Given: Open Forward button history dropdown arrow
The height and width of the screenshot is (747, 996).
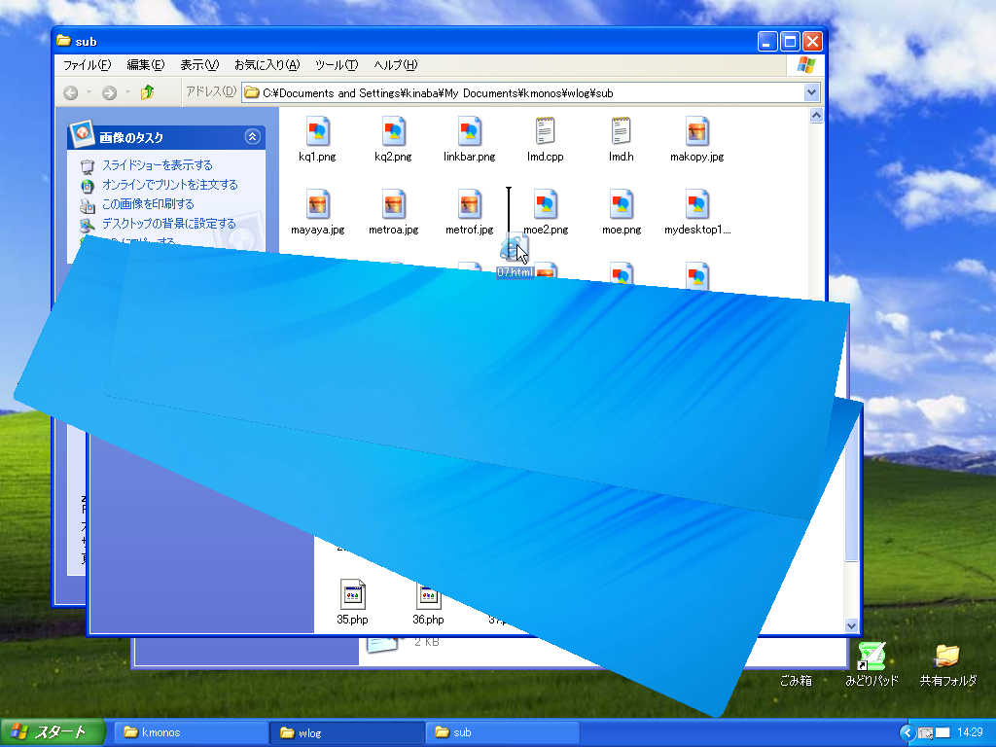Looking at the screenshot, I should (127, 92).
